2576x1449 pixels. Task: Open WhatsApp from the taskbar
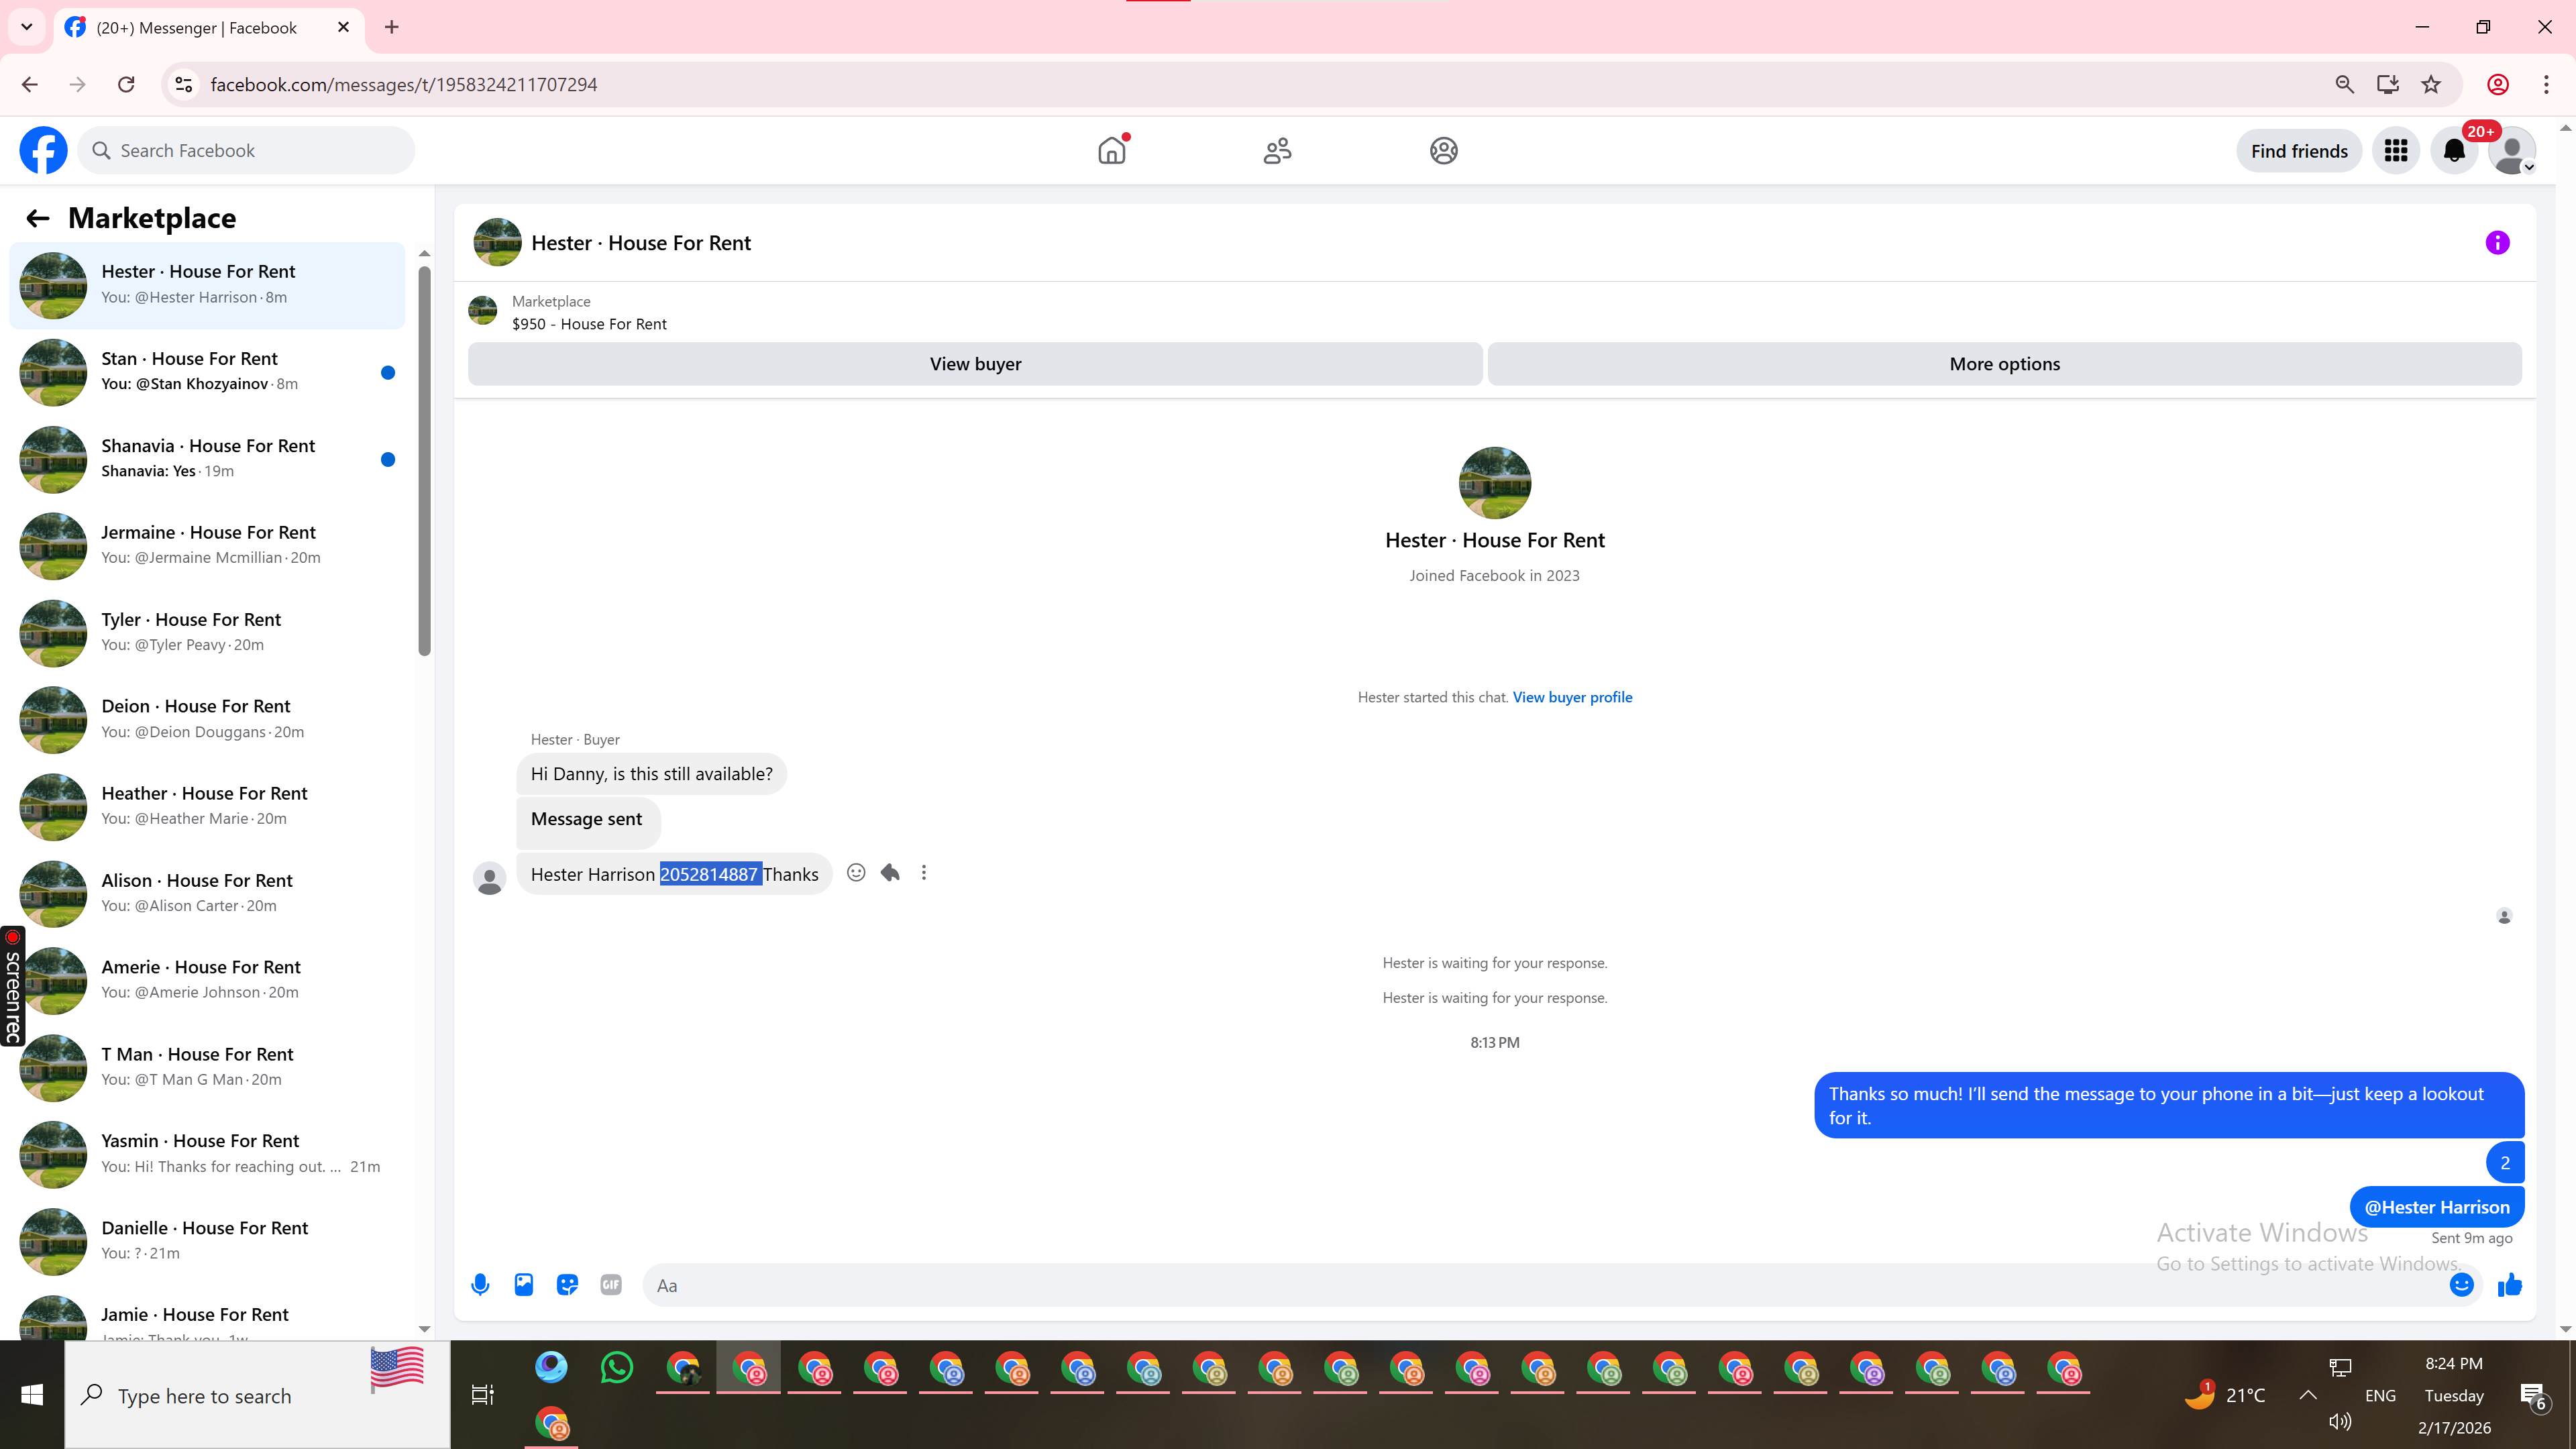point(617,1367)
